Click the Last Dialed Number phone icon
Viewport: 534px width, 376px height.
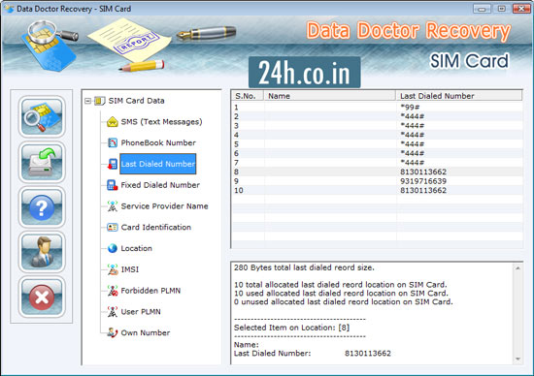(113, 164)
